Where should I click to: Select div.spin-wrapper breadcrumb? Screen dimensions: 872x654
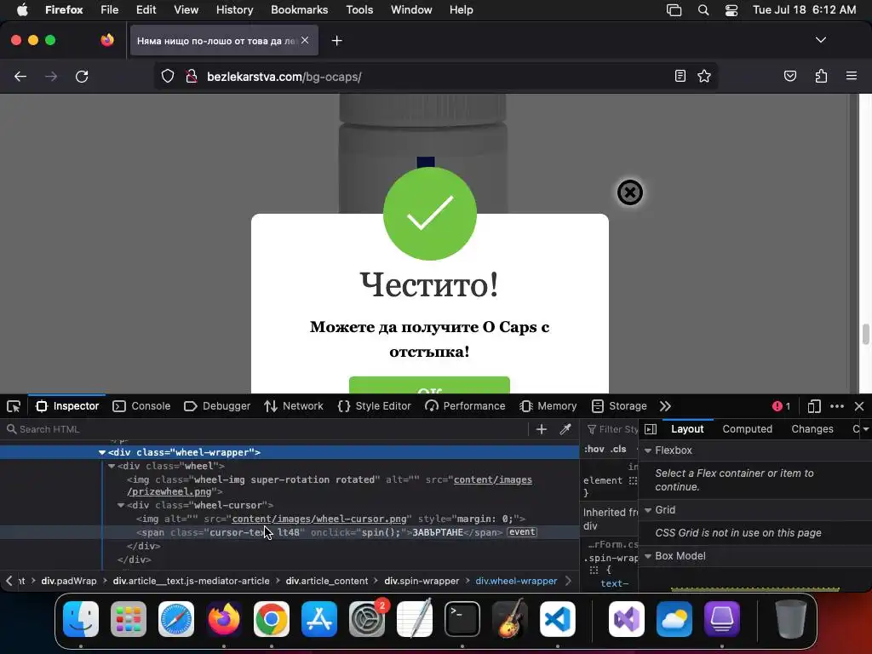coord(422,581)
